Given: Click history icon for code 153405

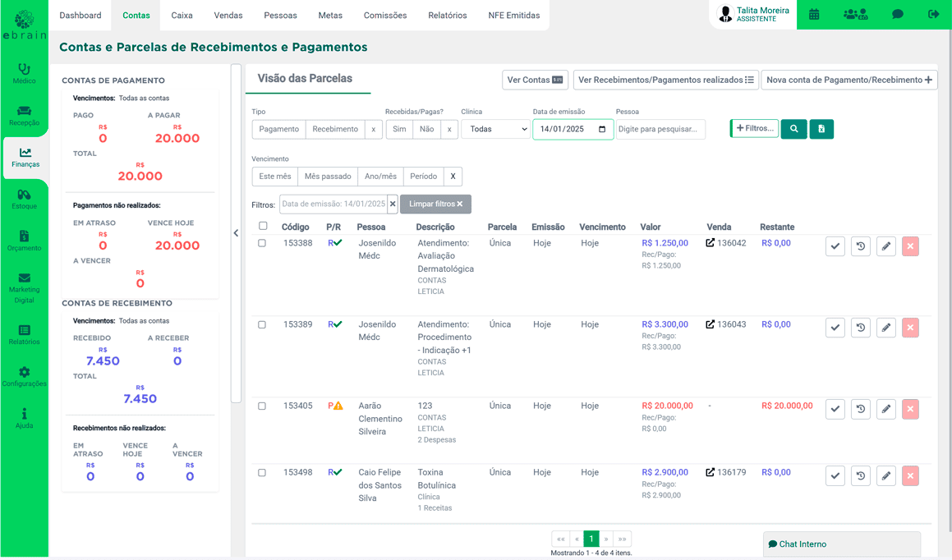Looking at the screenshot, I should (x=860, y=409).
